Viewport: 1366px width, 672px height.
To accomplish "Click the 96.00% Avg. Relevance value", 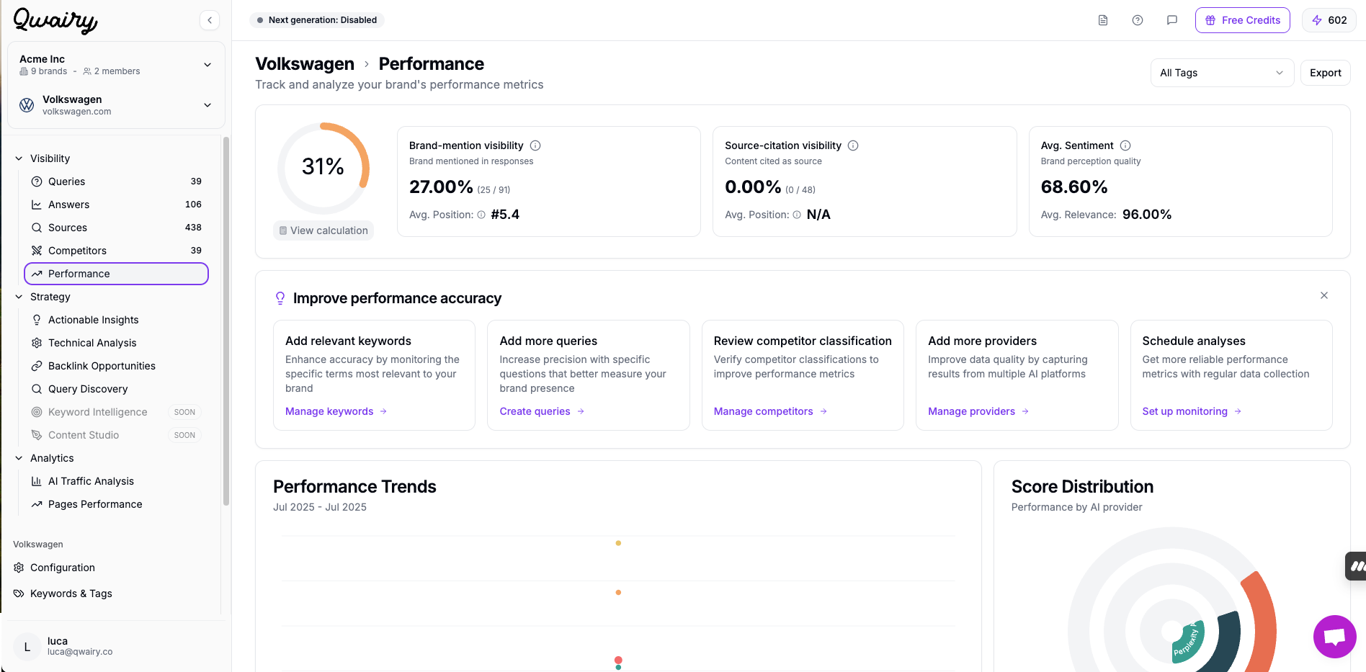I will [x=1147, y=215].
